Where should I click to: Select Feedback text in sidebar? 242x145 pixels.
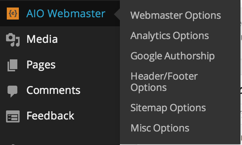[x=50, y=116]
